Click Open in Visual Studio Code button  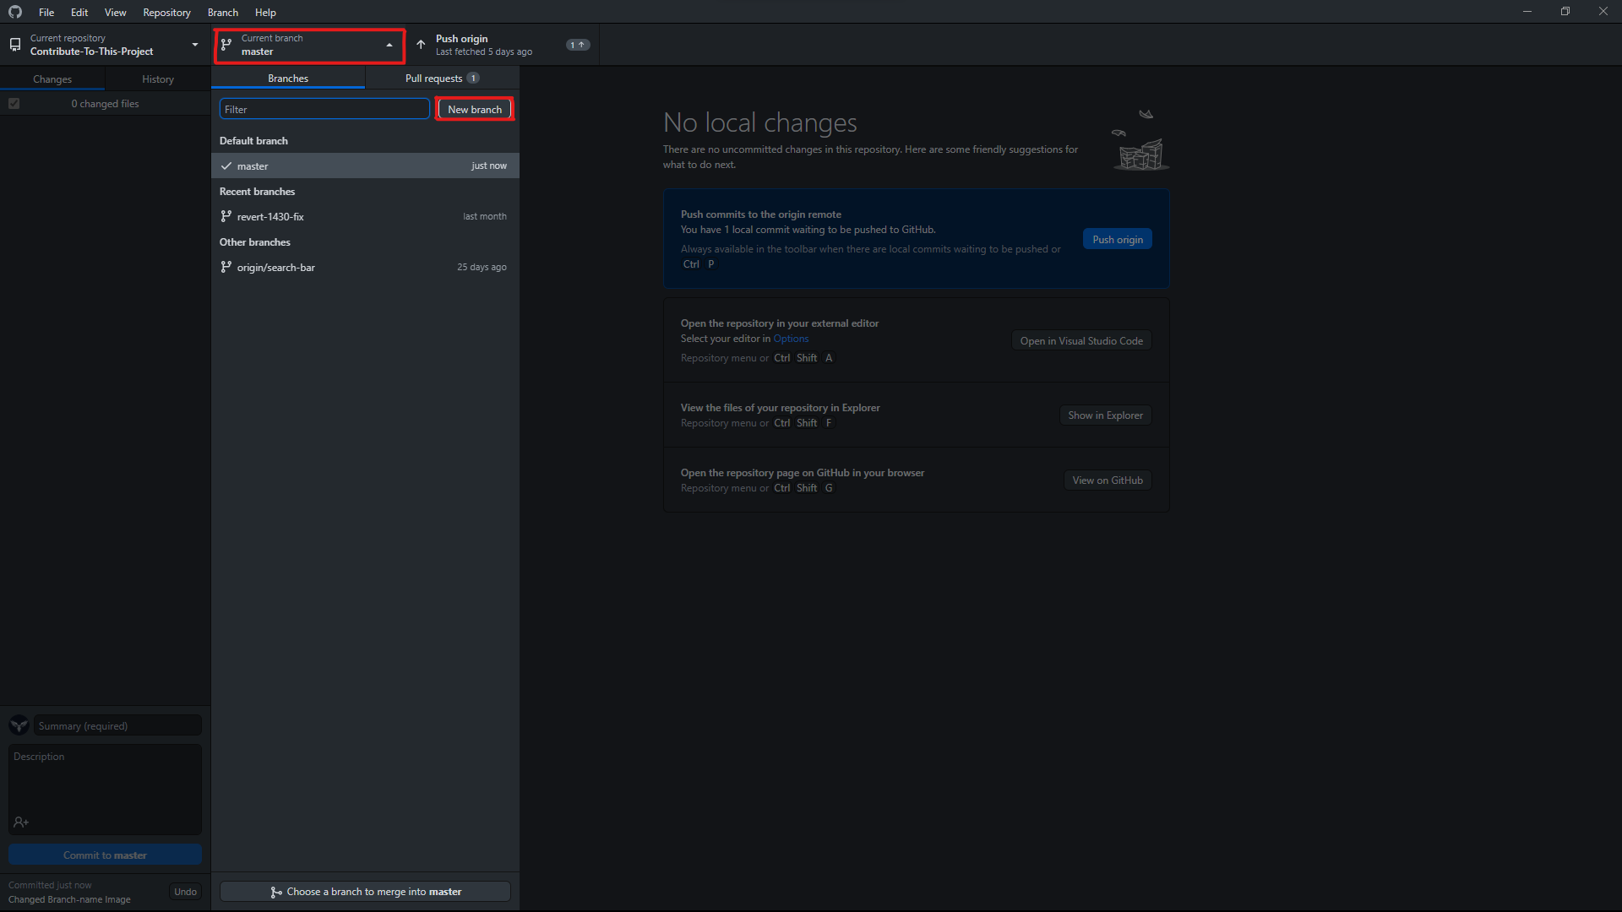click(x=1080, y=341)
